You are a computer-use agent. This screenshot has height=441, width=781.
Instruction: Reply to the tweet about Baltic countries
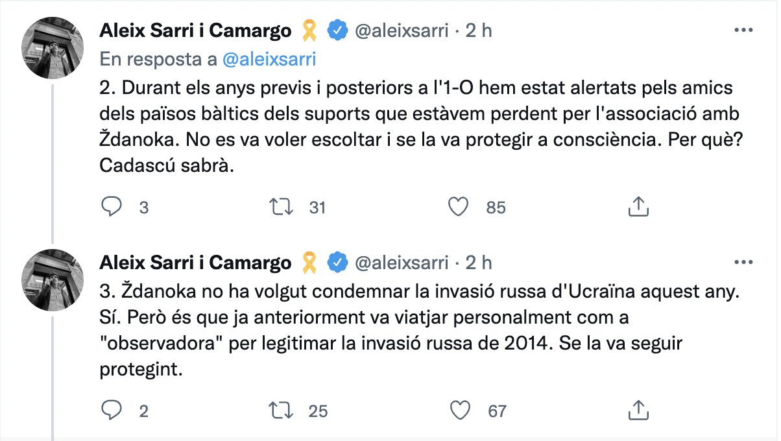[113, 207]
